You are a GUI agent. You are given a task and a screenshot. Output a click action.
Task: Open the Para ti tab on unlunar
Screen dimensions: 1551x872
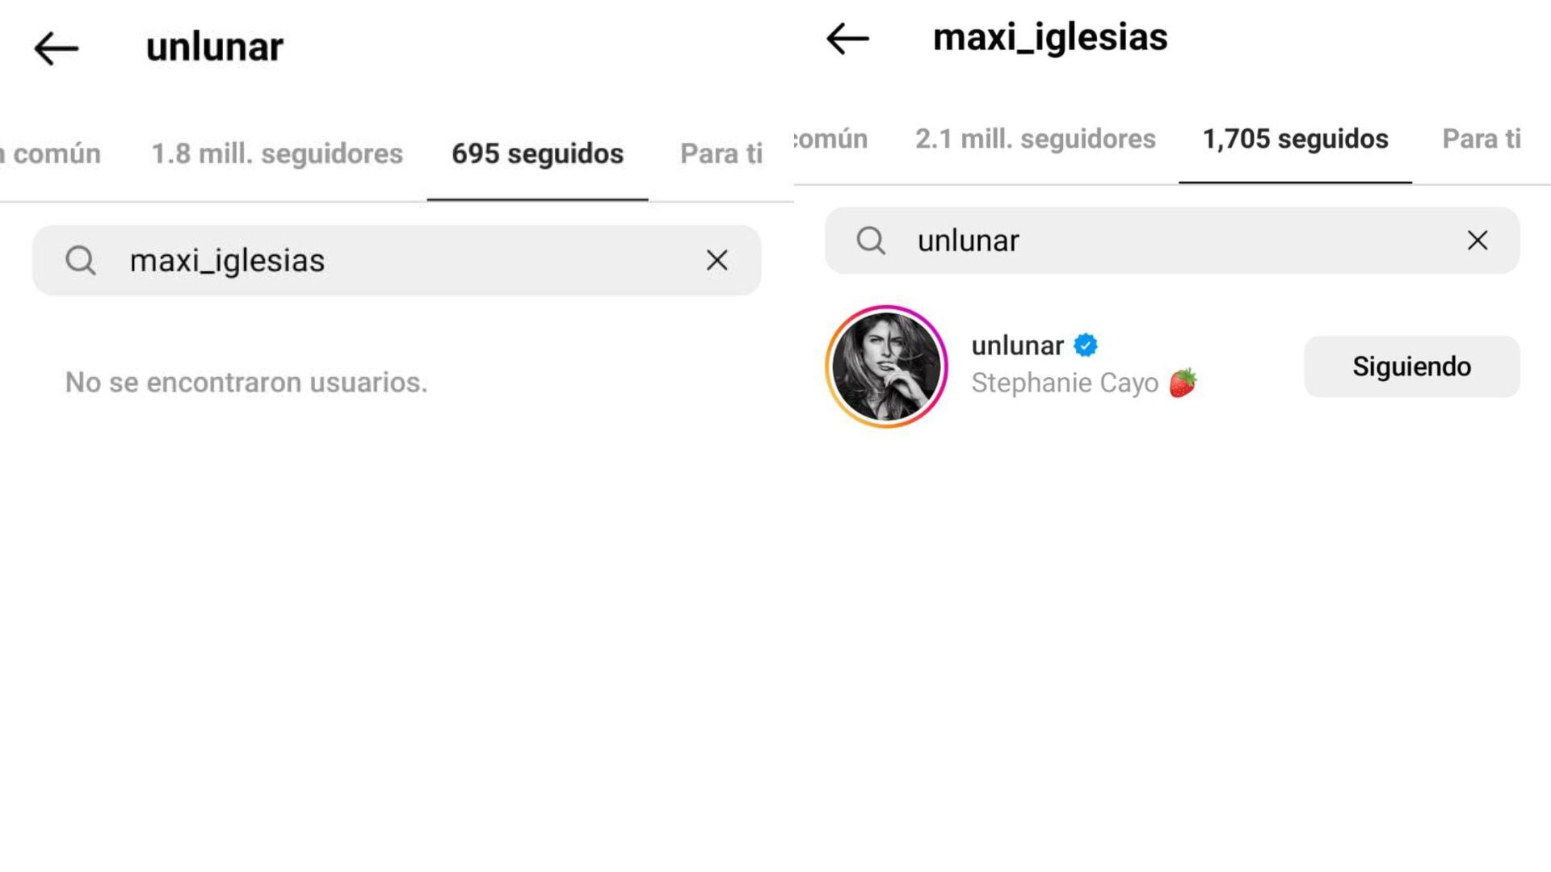721,153
